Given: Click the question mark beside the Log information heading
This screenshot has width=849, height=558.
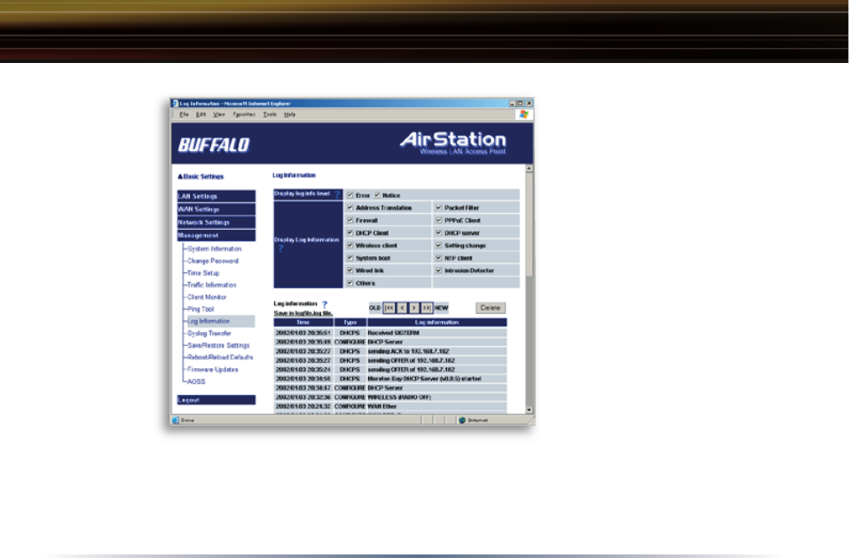Looking at the screenshot, I should 325,304.
